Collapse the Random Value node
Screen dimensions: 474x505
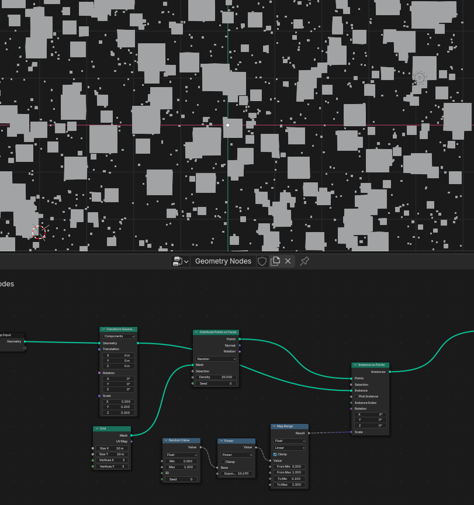pyautogui.click(x=166, y=440)
